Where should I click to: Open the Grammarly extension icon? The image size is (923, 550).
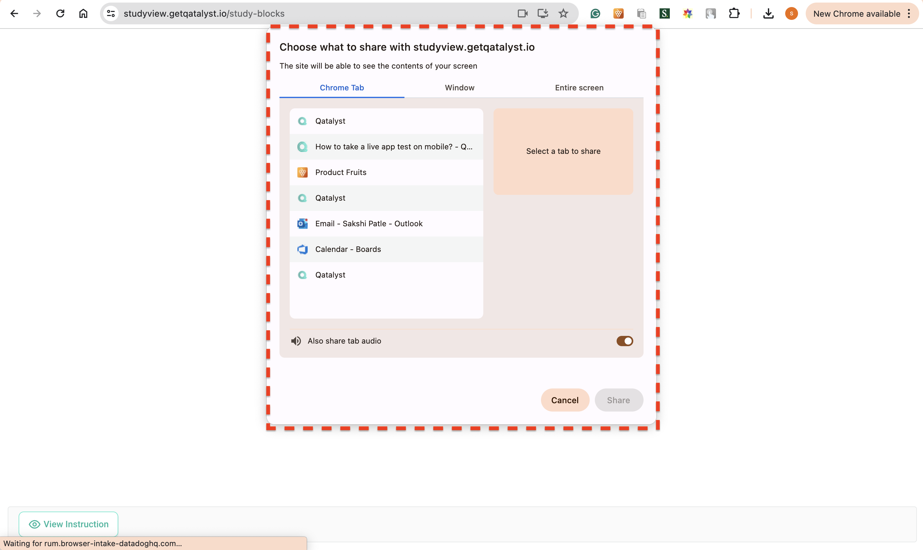(595, 14)
